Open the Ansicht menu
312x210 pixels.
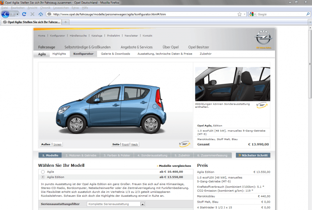point(32,8)
